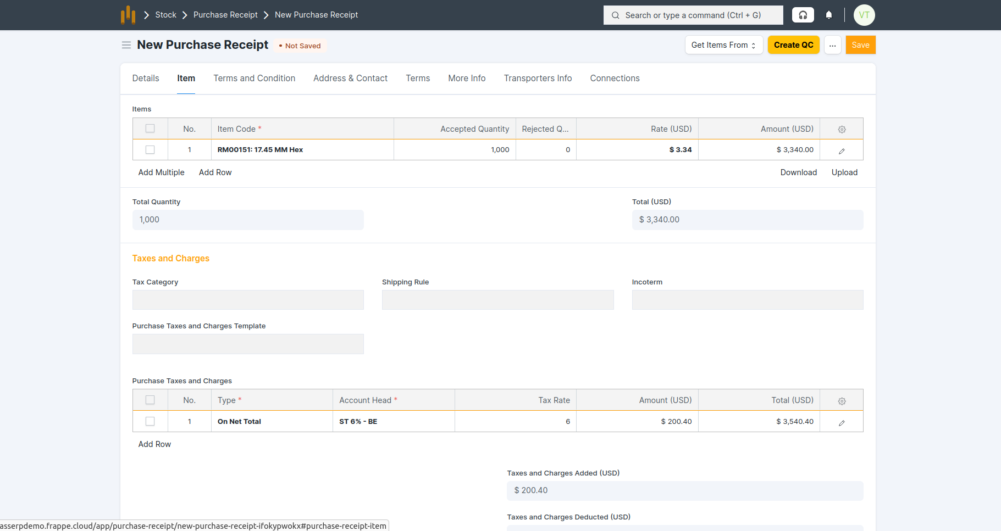This screenshot has height=531, width=1001.
Task: Toggle the sidebar hamburger icon
Action: pyautogui.click(x=126, y=45)
